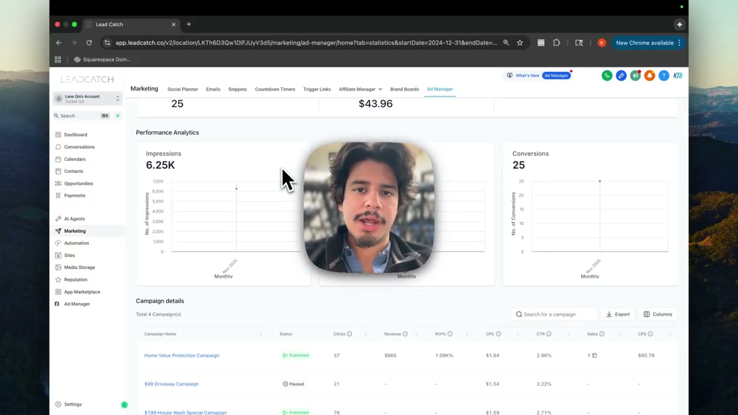738x415 pixels.
Task: Open Calendars in the sidebar
Action: (x=75, y=159)
